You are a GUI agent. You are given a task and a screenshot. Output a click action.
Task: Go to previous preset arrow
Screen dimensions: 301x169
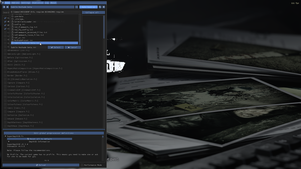coord(4,7)
